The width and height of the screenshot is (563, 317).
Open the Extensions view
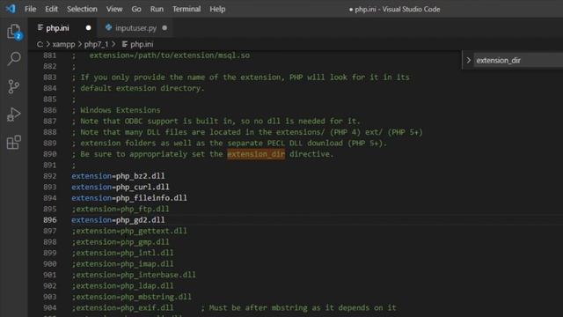14,143
